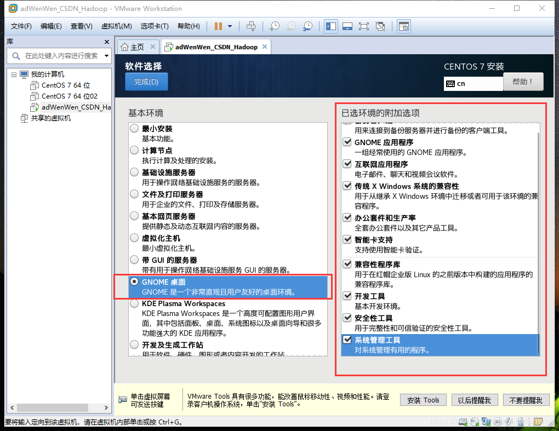The width and height of the screenshot is (559, 431).
Task: Open the 虚拟机(M) menu
Action: 117,26
